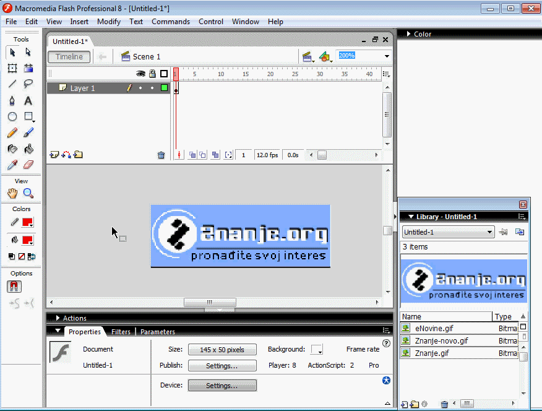Expand the Color panel
Viewport: 542px width, 411px height.
click(x=408, y=34)
